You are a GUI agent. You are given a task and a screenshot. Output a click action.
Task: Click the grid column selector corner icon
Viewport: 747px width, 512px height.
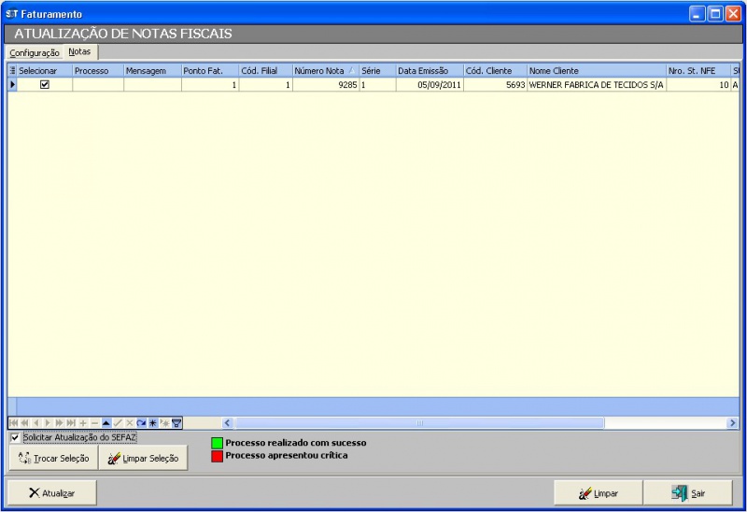[12, 71]
